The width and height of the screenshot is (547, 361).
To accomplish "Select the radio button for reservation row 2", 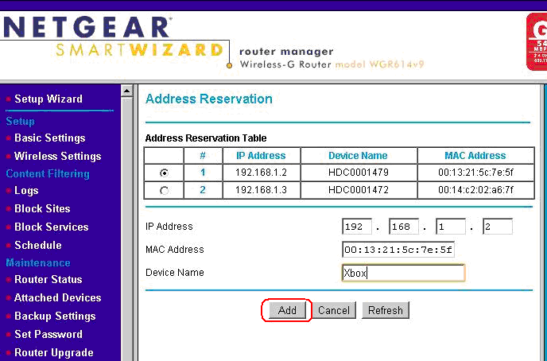I will click(x=164, y=191).
